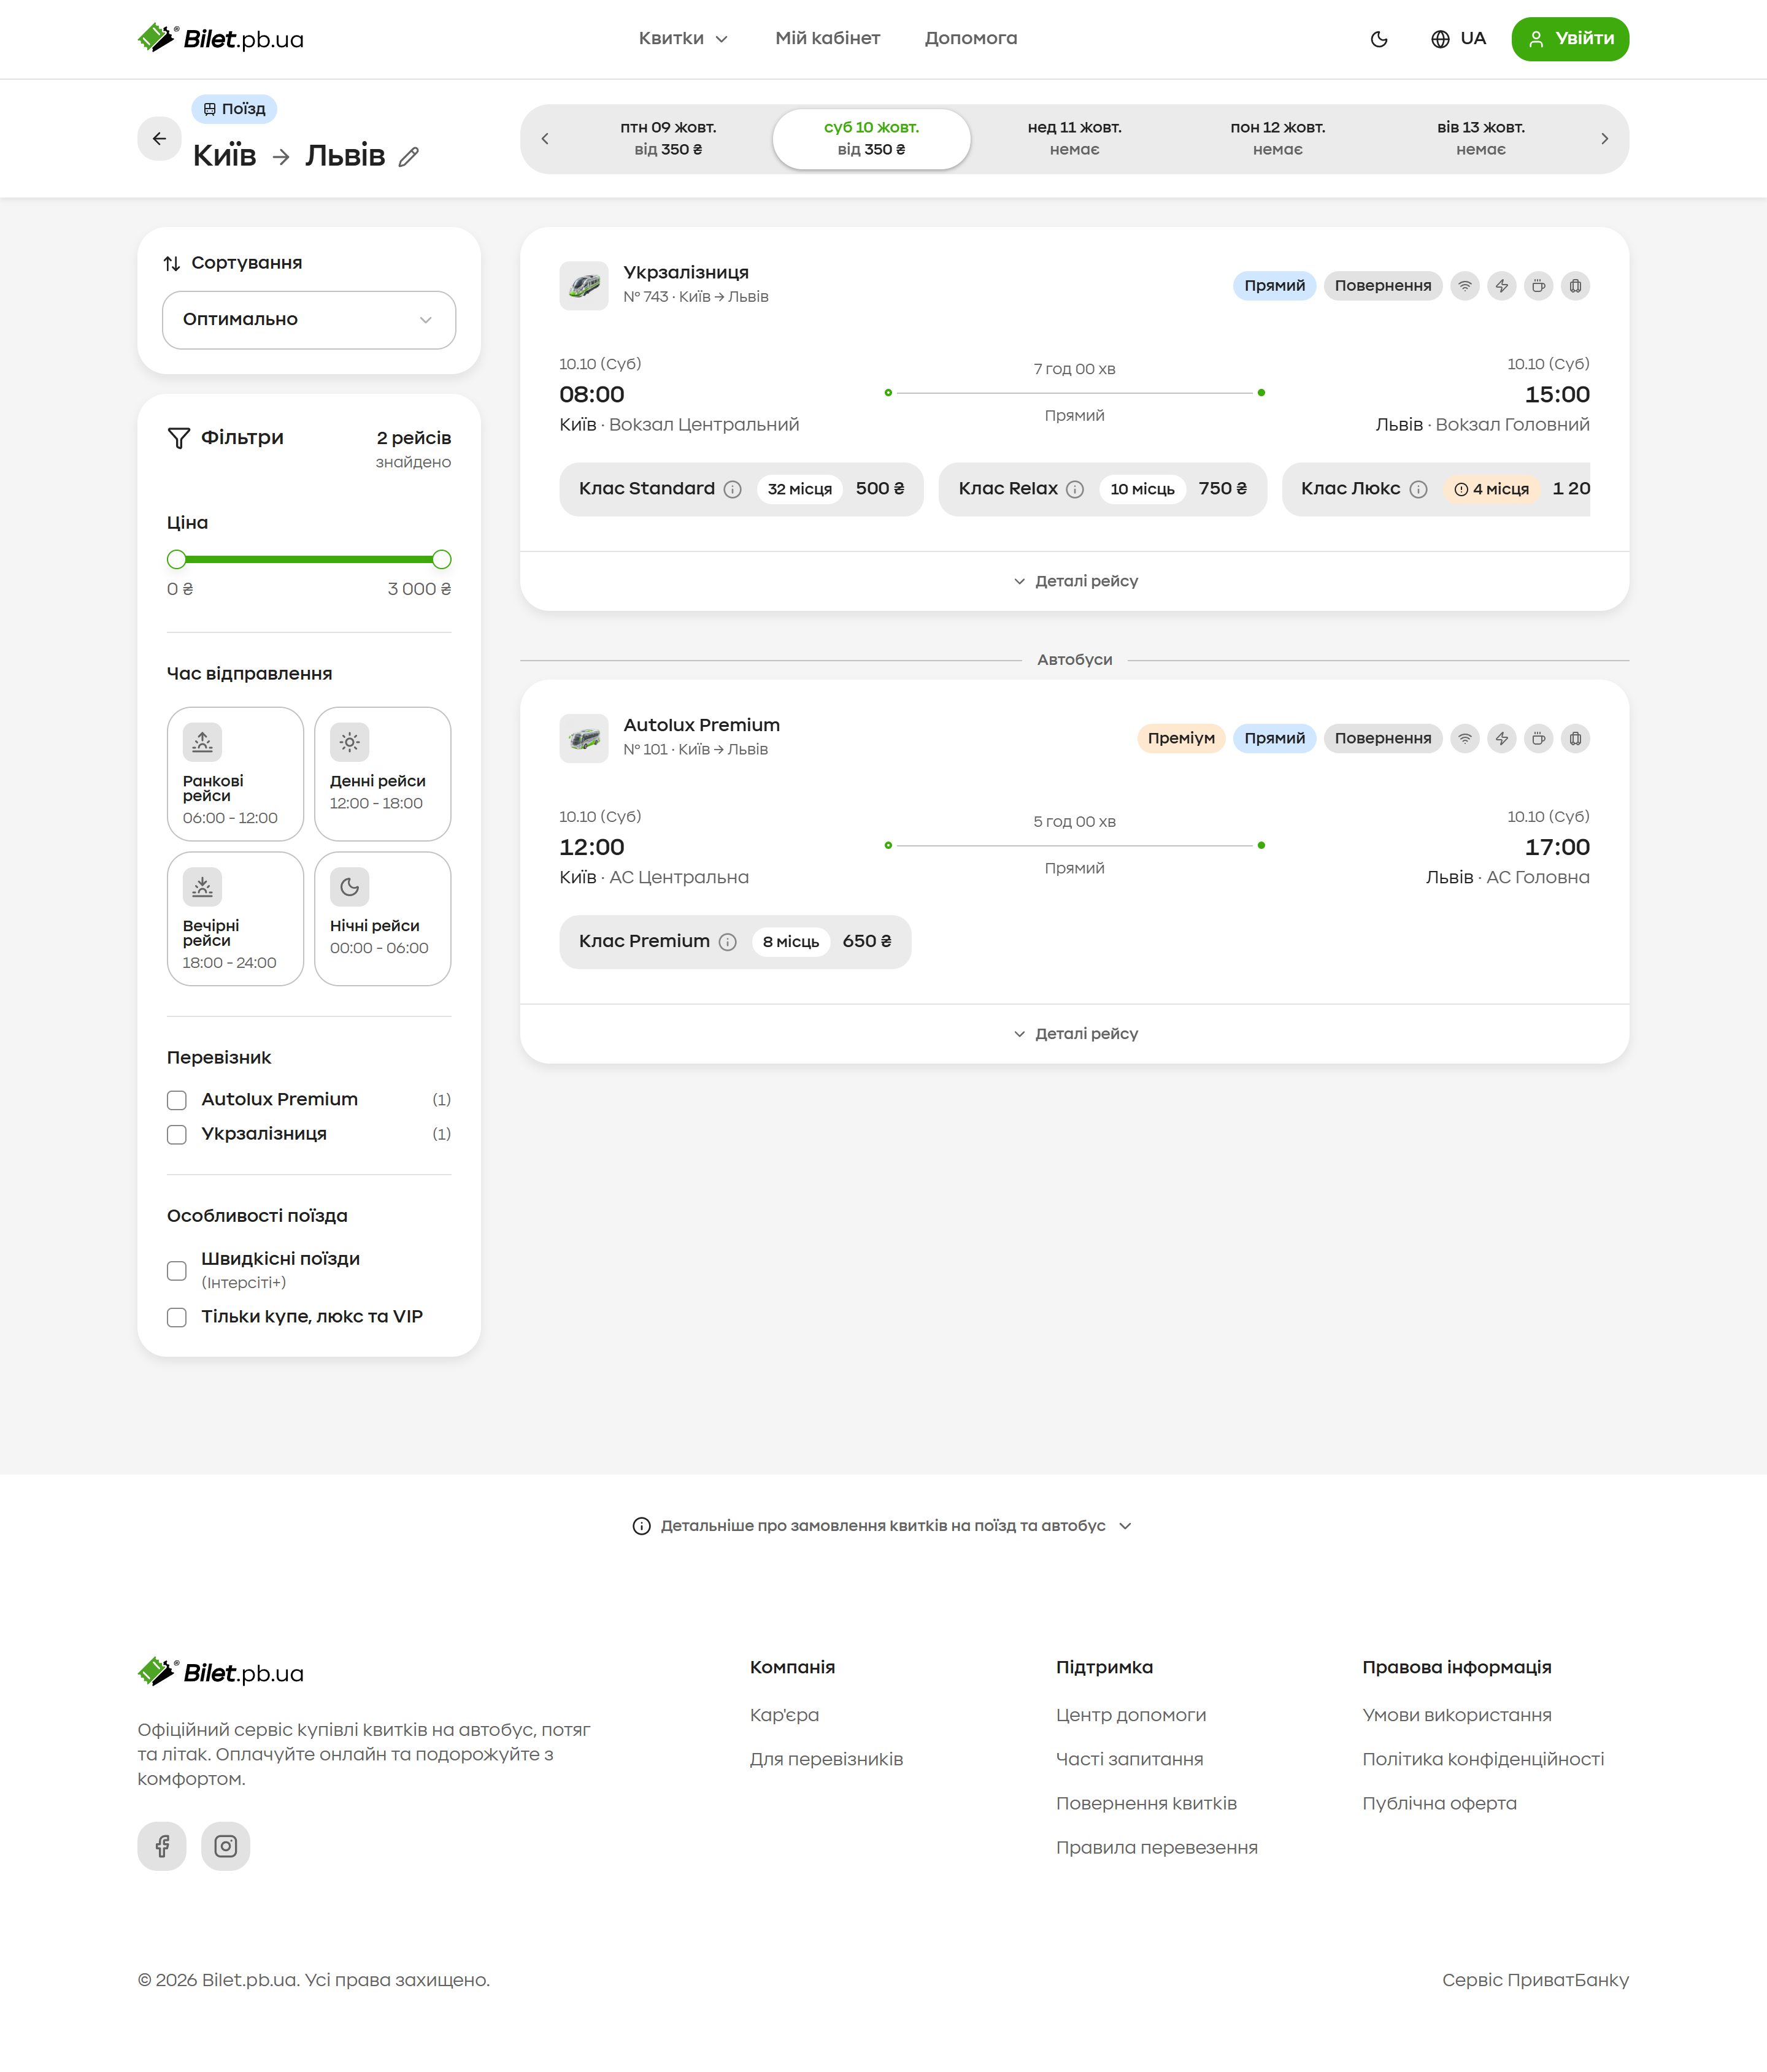Open Instagram page from footer icon
Image resolution: width=1767 pixels, height=2072 pixels.
[226, 1845]
